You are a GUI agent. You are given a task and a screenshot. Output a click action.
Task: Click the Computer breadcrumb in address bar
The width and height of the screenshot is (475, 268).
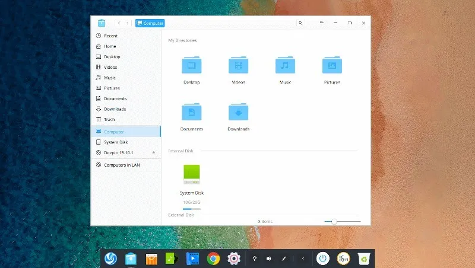point(150,23)
